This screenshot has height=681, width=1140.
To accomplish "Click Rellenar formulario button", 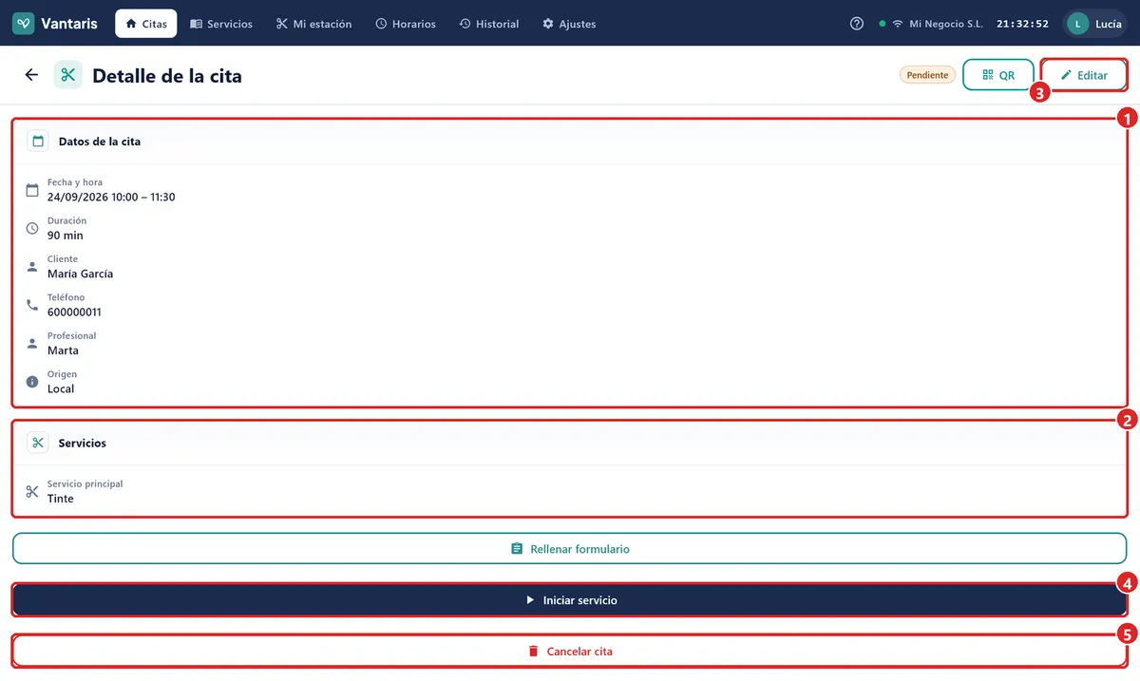I will tap(569, 549).
